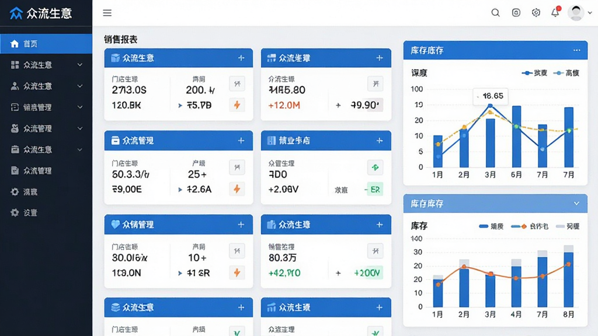Screen dimensions: 598x336
Task: Click the gray pin icon beside 10+ value
Action: coord(237,251)
